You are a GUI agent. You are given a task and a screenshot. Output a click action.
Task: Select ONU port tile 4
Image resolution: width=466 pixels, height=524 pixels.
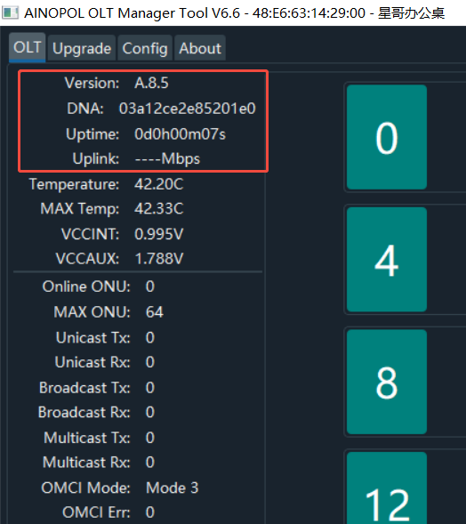click(x=387, y=260)
